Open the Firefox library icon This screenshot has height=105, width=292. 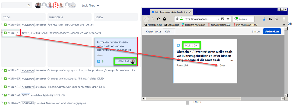tap(270, 19)
